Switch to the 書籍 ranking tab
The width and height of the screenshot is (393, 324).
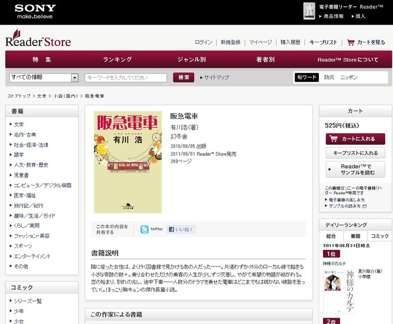355,236
